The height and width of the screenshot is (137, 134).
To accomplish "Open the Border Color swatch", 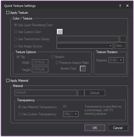I will tap(83, 68).
